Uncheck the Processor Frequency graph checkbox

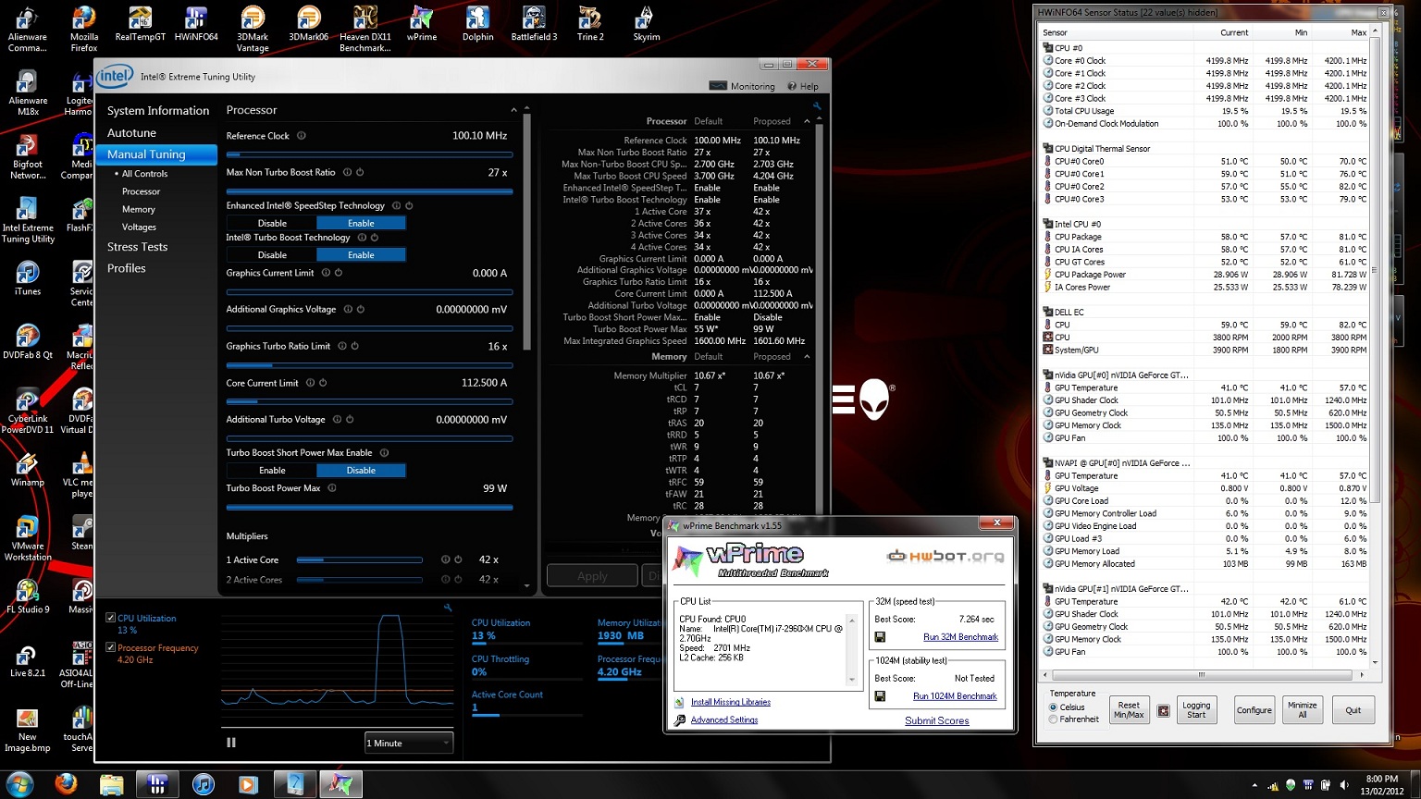pyautogui.click(x=111, y=647)
